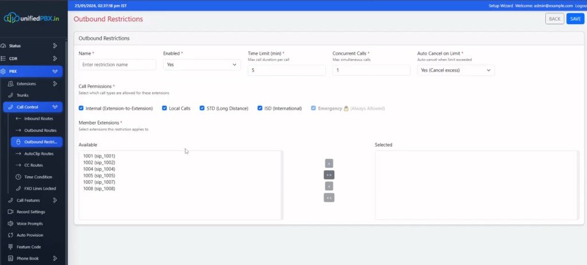
Task: Click the Concurrent Calls field
Action: [371, 70]
